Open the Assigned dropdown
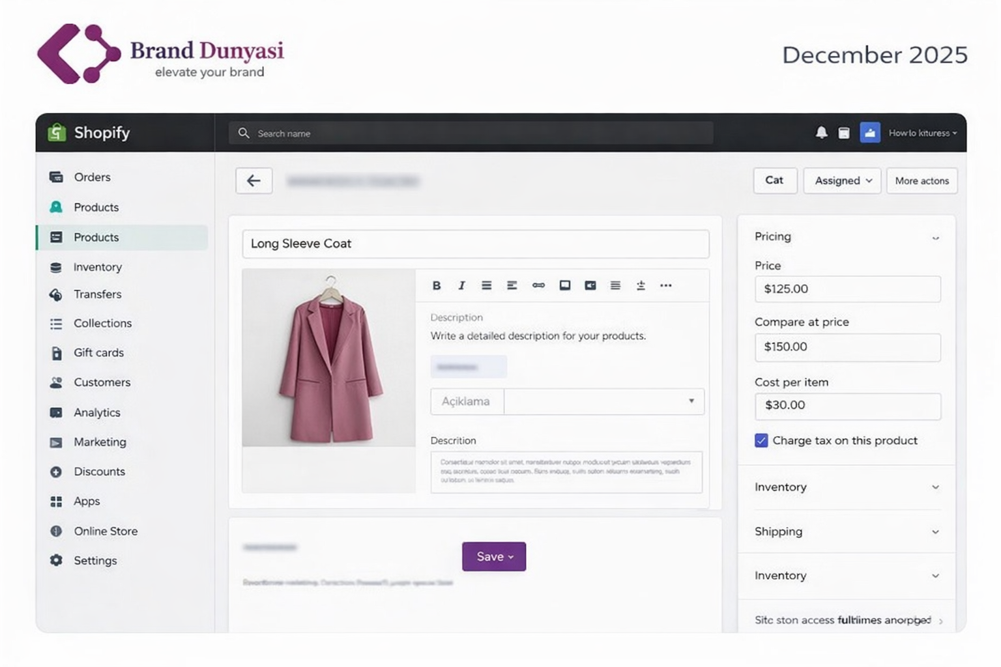Screen dimensions: 1001x667 [842, 181]
